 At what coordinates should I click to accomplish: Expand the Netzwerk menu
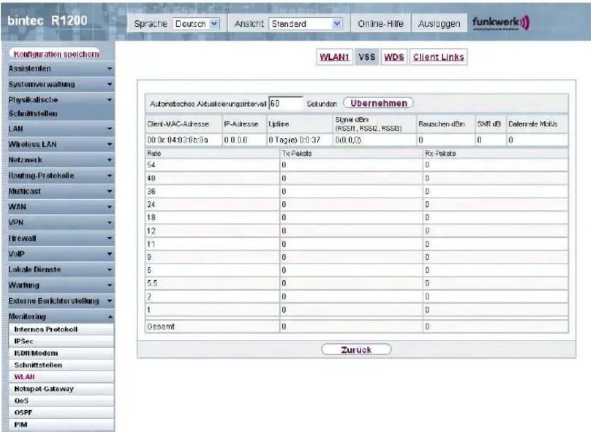(x=61, y=160)
